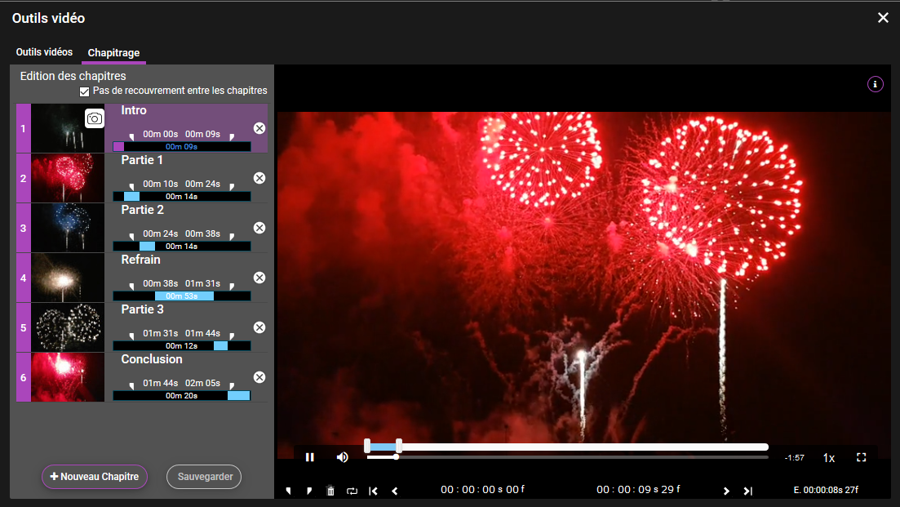Open the video info icon
This screenshot has width=900, height=507.
[x=875, y=84]
